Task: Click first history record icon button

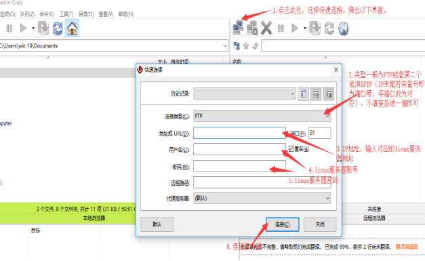Action: coord(303,94)
